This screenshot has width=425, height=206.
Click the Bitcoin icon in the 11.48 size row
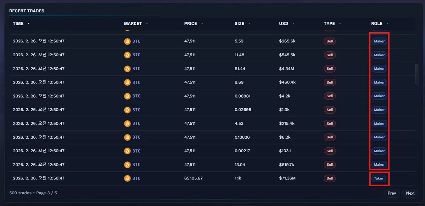127,55
